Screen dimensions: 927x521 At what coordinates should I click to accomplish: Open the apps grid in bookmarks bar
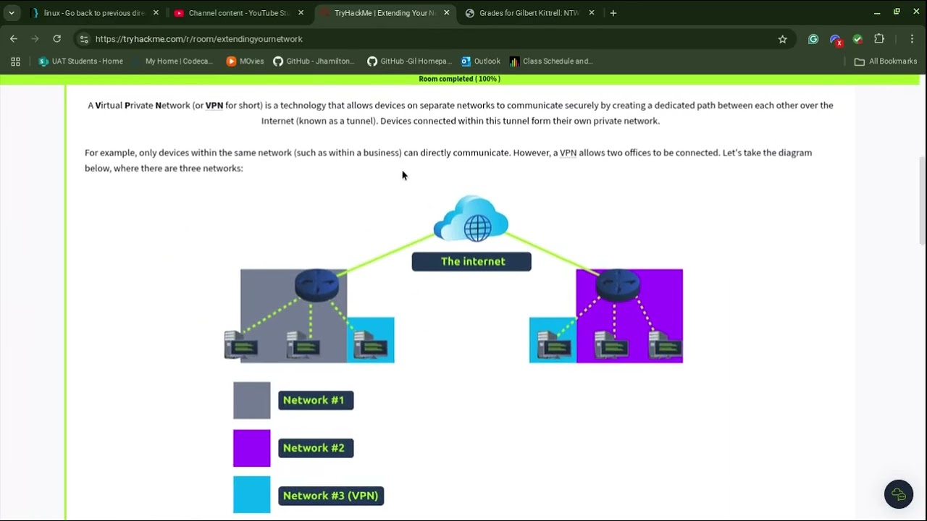[15, 62]
